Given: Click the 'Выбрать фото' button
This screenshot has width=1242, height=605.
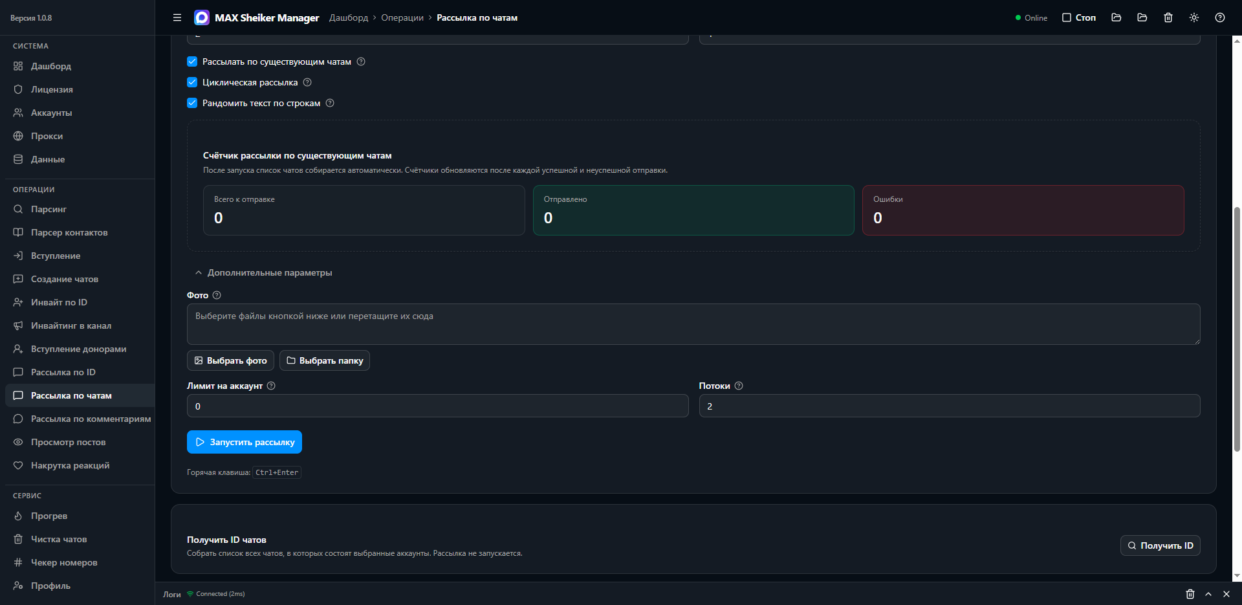Looking at the screenshot, I should [230, 360].
